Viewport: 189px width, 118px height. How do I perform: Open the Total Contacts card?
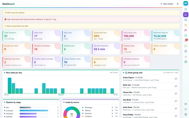17,36
